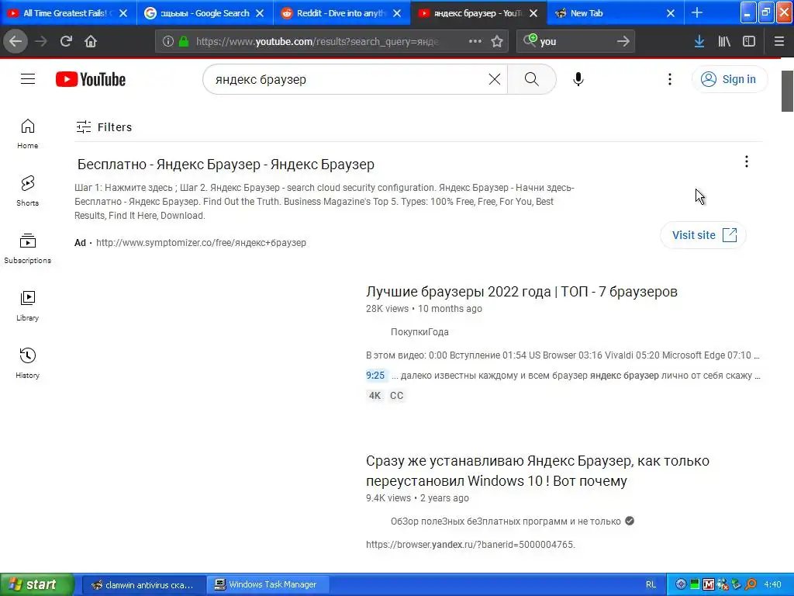794x596 pixels.
Task: Open channel ПокупкиГода
Action: pyautogui.click(x=419, y=332)
